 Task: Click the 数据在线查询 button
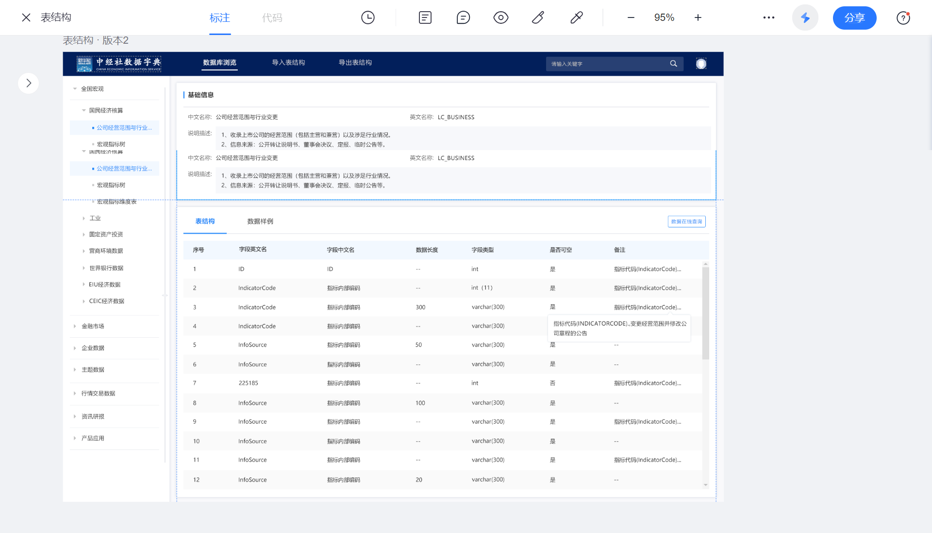[x=686, y=222]
